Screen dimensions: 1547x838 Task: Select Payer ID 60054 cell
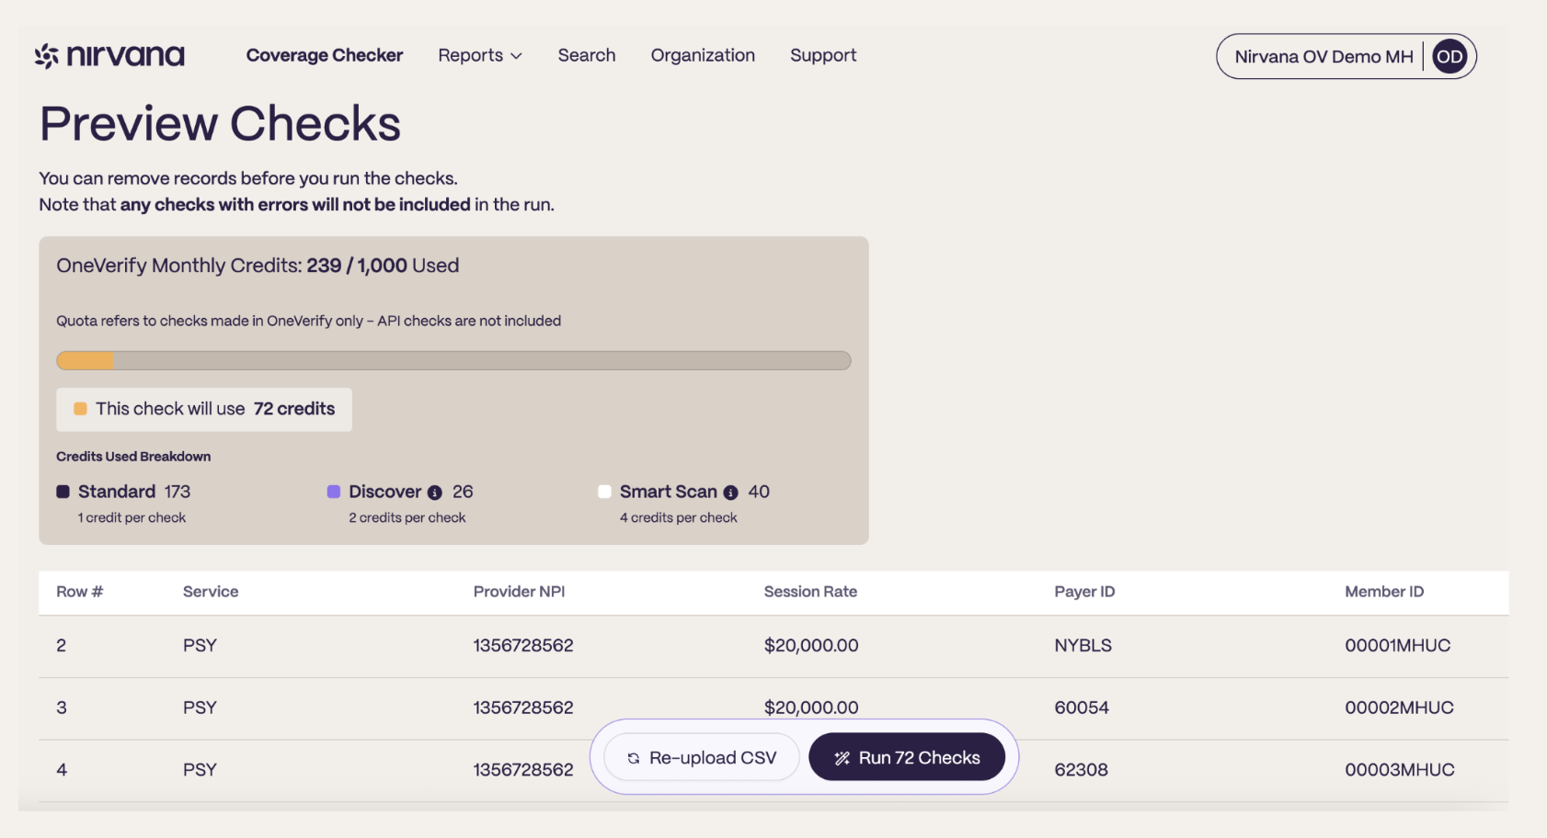point(1082,708)
